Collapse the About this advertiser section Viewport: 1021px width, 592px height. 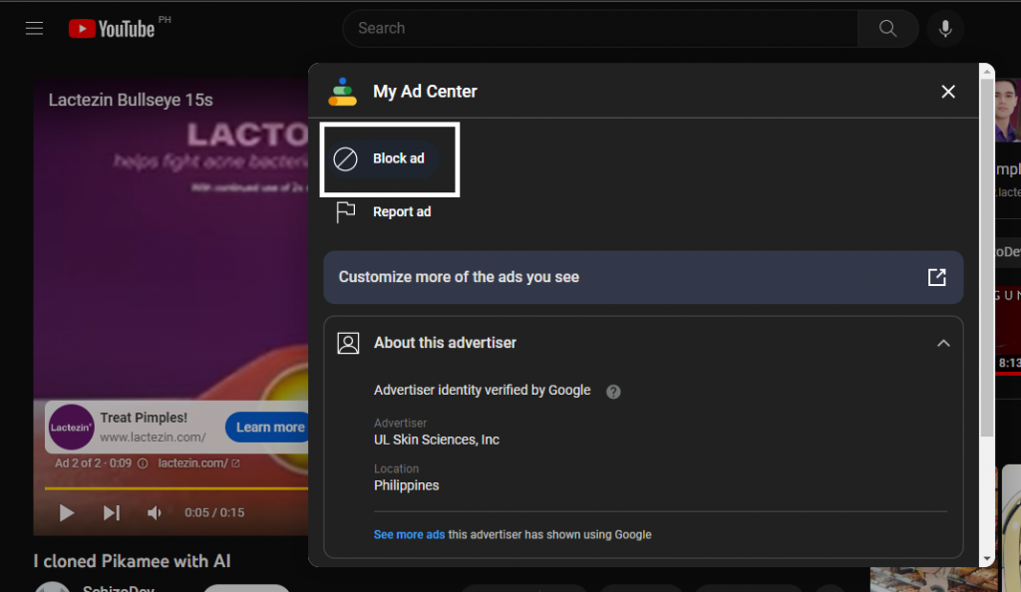tap(943, 343)
